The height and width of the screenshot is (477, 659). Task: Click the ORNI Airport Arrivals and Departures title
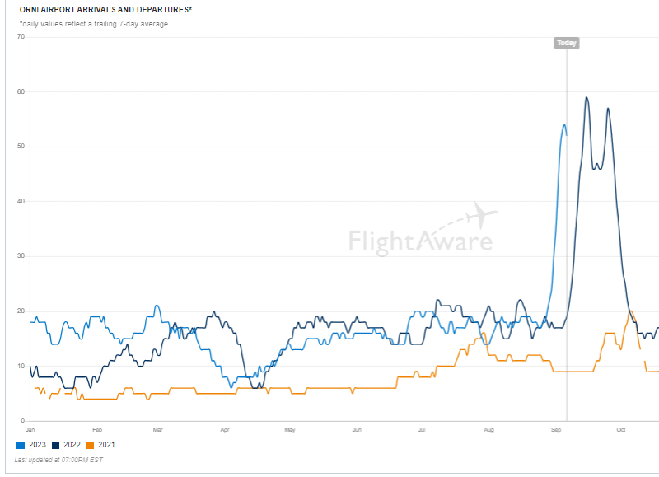click(x=105, y=10)
